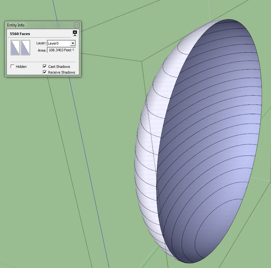Screen dimensions: 271x268
Task: Enable the Hidden checkbox
Action: coord(13,67)
